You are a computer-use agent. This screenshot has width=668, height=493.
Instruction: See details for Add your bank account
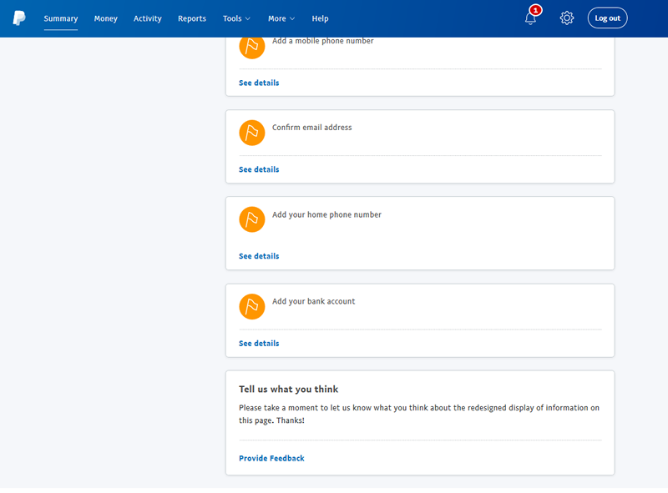tap(259, 344)
